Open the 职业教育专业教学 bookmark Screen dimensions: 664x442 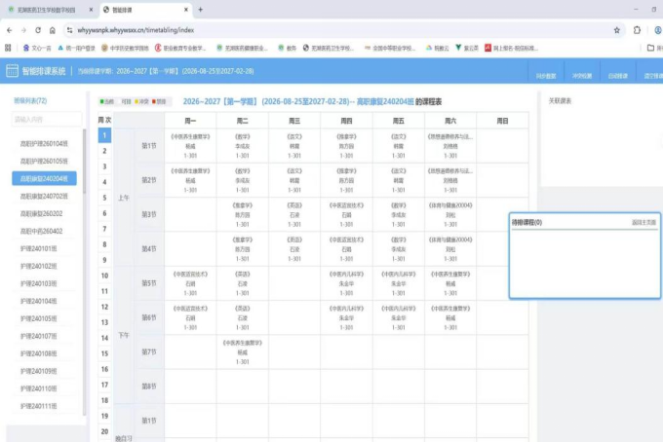click(x=180, y=49)
